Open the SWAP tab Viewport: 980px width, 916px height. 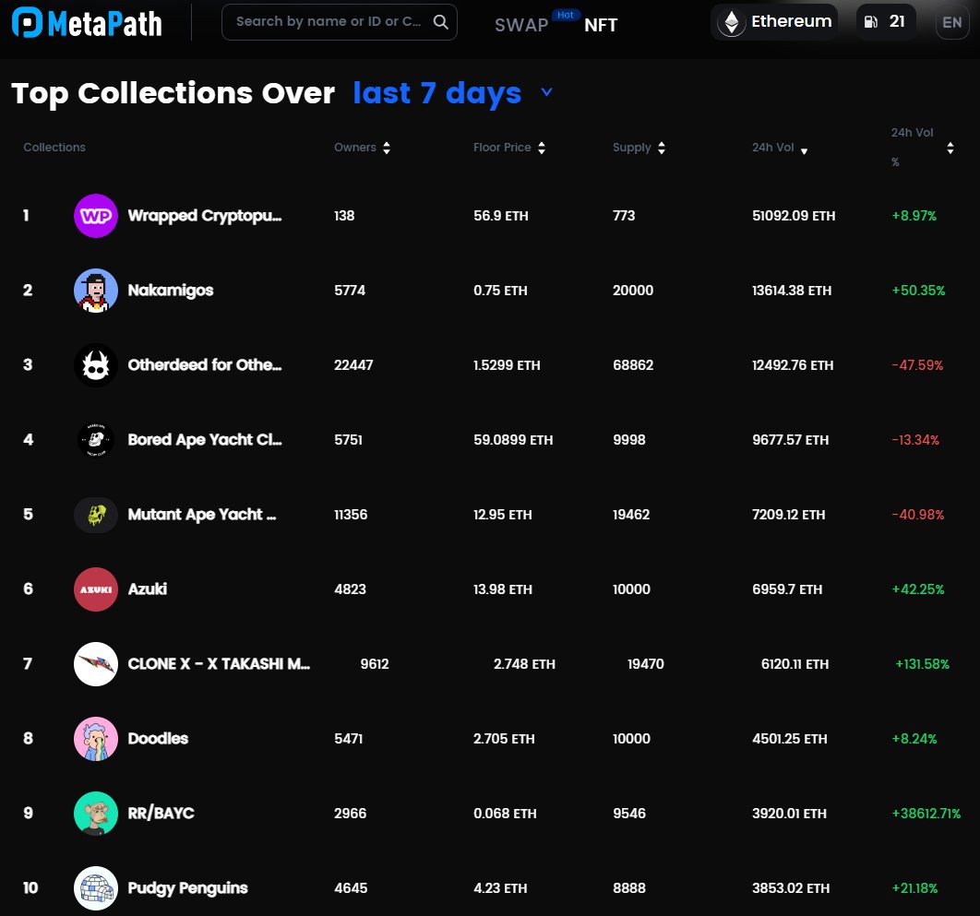520,25
